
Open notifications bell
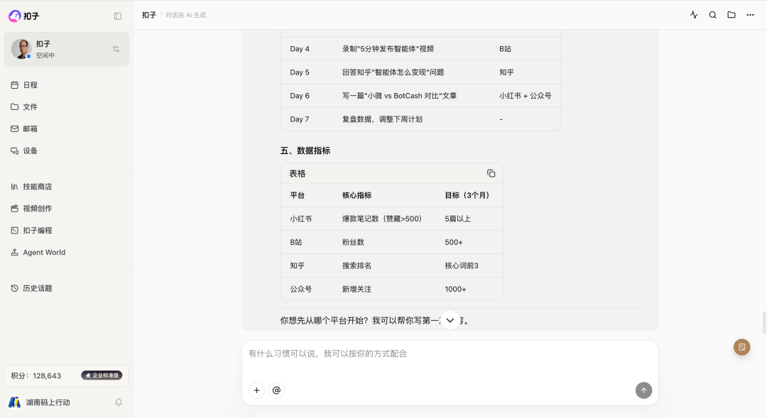[x=119, y=402]
